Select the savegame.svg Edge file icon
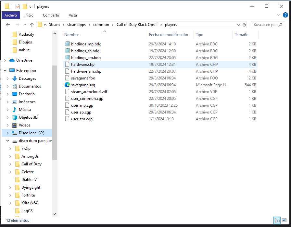 coord(67,85)
